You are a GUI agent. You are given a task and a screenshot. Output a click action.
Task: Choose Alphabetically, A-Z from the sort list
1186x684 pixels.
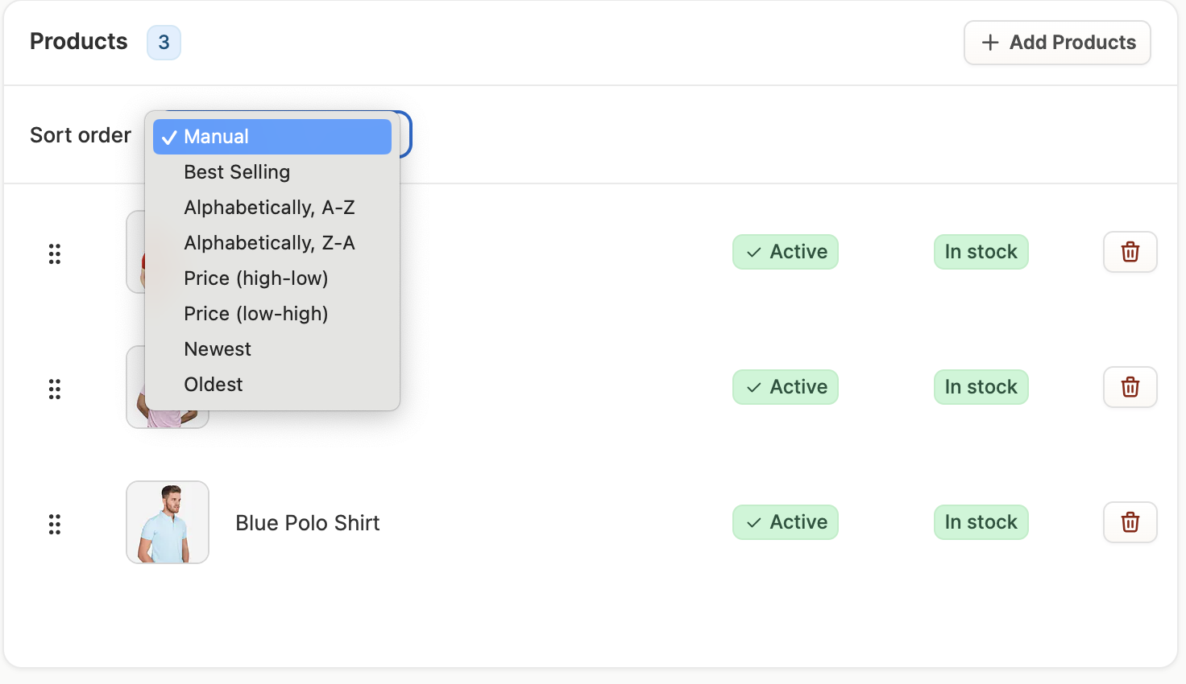tap(269, 208)
